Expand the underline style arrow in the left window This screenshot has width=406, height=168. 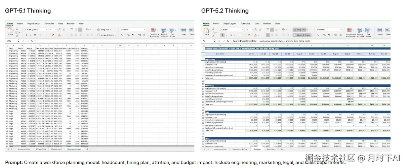point(38,35)
